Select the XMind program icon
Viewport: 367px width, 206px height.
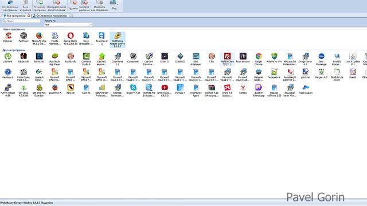pos(227,90)
